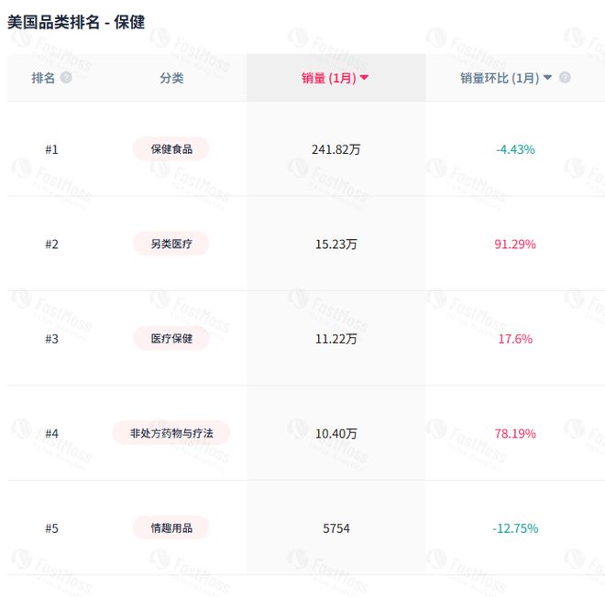This screenshot has width=605, height=597.
Task: Select the rank #4 row number
Action: pyautogui.click(x=51, y=434)
